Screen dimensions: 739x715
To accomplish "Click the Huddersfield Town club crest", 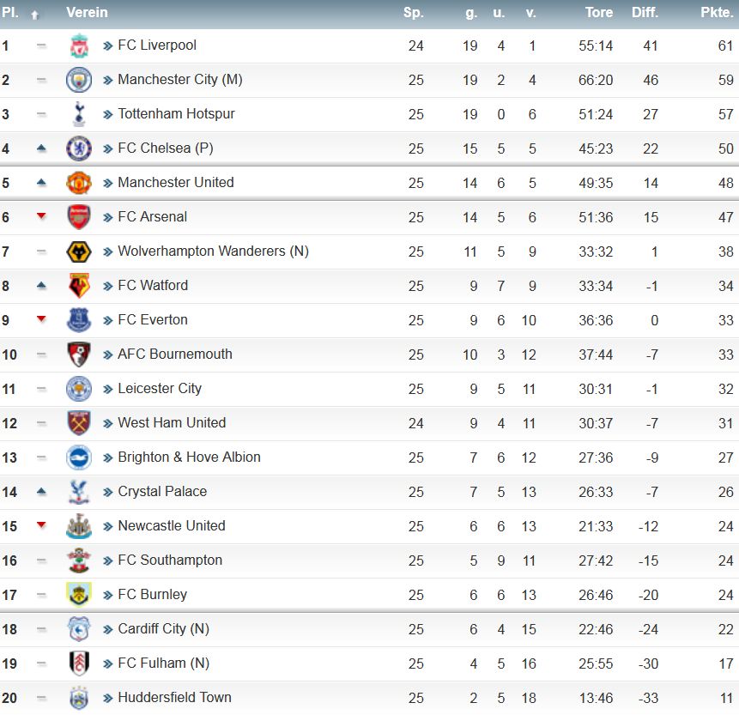I will (79, 698).
